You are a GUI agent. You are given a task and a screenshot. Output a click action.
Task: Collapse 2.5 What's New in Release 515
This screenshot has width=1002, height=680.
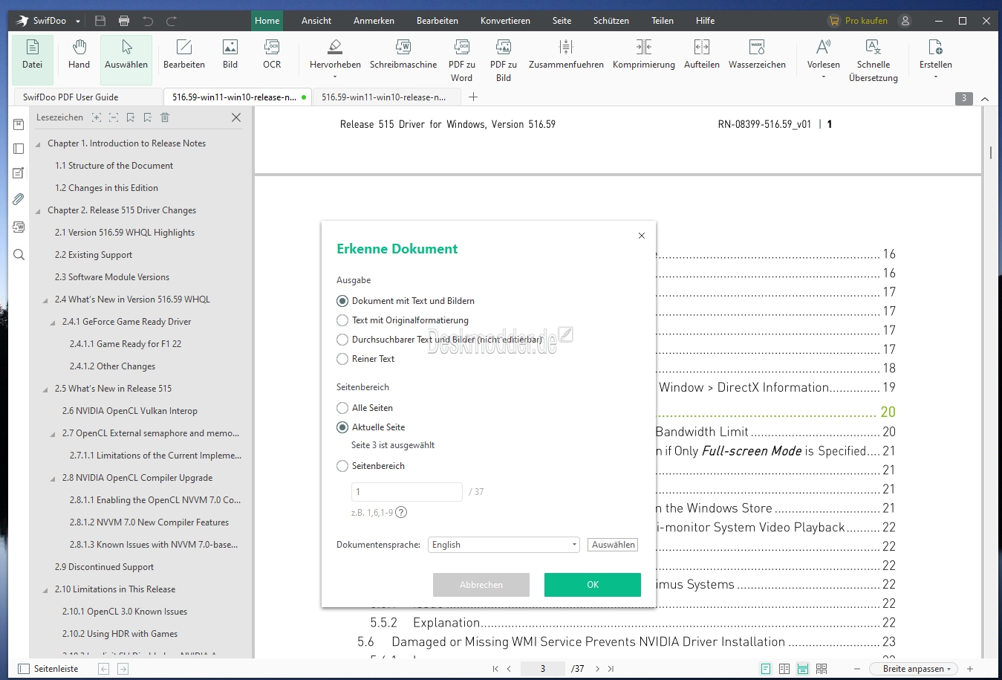tap(45, 389)
